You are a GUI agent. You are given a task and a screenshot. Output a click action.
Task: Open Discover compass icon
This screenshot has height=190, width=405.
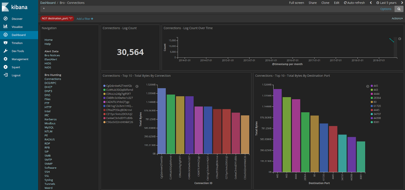[6, 18]
